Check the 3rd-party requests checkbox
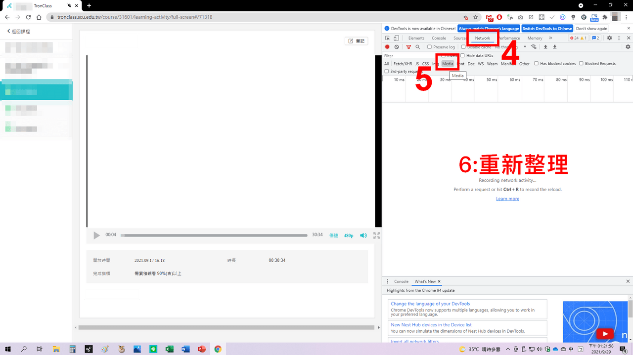 click(387, 71)
